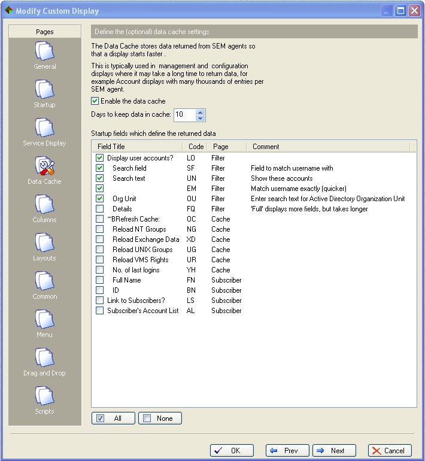Decrease days to keep data in cache
Screen dimensions: 425x461
[200, 118]
